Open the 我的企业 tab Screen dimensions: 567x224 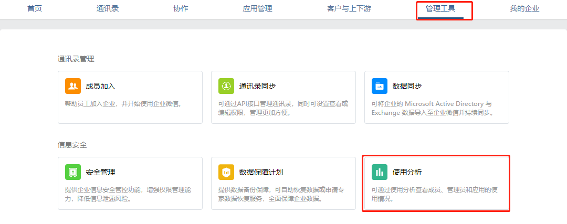point(524,9)
